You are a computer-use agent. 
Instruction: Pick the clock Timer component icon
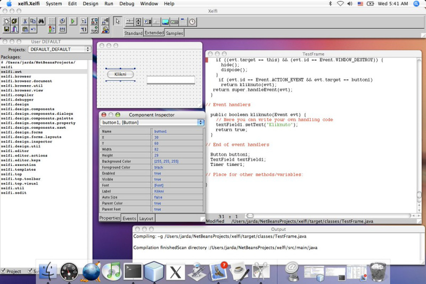point(192,22)
